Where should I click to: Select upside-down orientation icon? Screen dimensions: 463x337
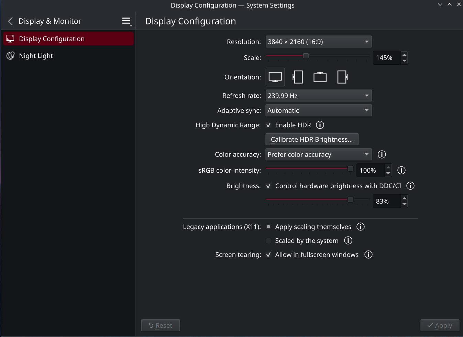click(x=320, y=77)
